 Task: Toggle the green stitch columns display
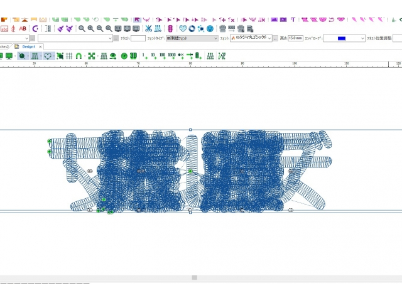pyautogui.click(x=35, y=56)
